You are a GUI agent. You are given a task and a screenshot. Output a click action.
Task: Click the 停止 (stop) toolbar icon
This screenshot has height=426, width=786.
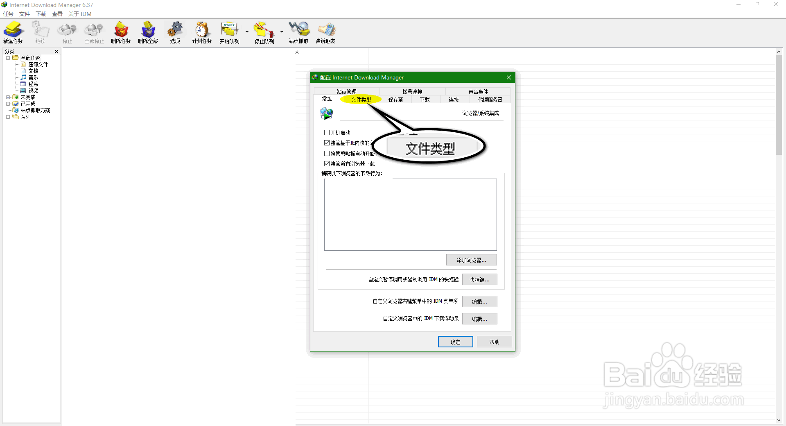67,32
